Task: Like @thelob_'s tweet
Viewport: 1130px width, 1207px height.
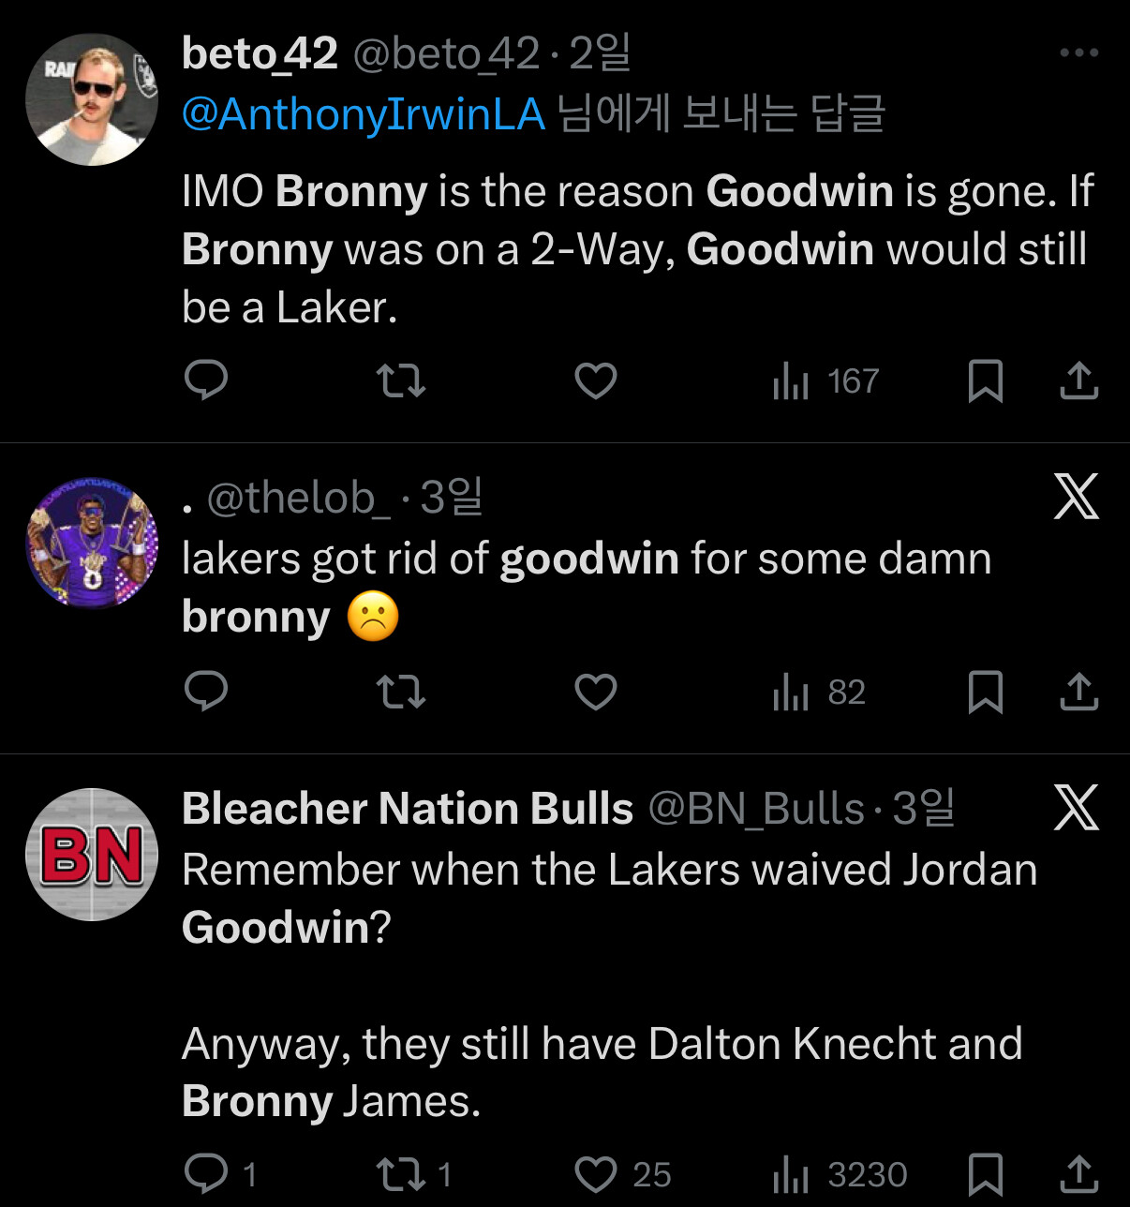Action: coord(596,692)
